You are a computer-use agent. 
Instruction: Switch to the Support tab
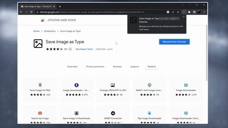pos(135,66)
